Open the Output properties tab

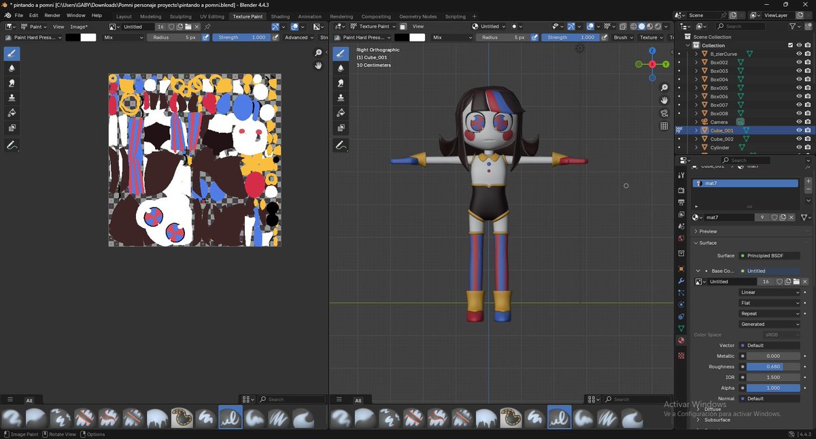(681, 203)
